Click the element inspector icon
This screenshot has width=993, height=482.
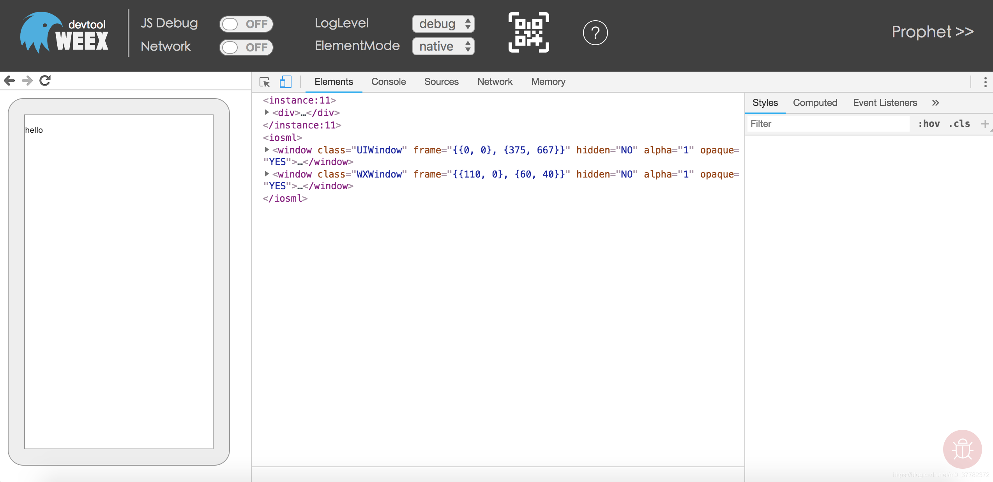(265, 81)
